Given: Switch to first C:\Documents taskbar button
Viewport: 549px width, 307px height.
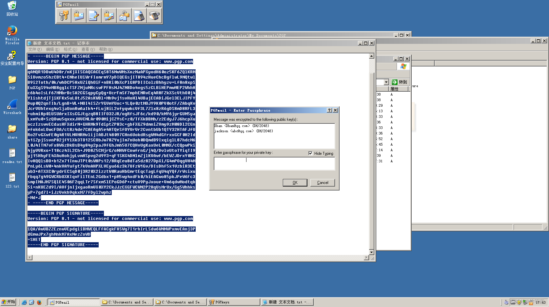Looking at the screenshot, I should pyautogui.click(x=127, y=302).
